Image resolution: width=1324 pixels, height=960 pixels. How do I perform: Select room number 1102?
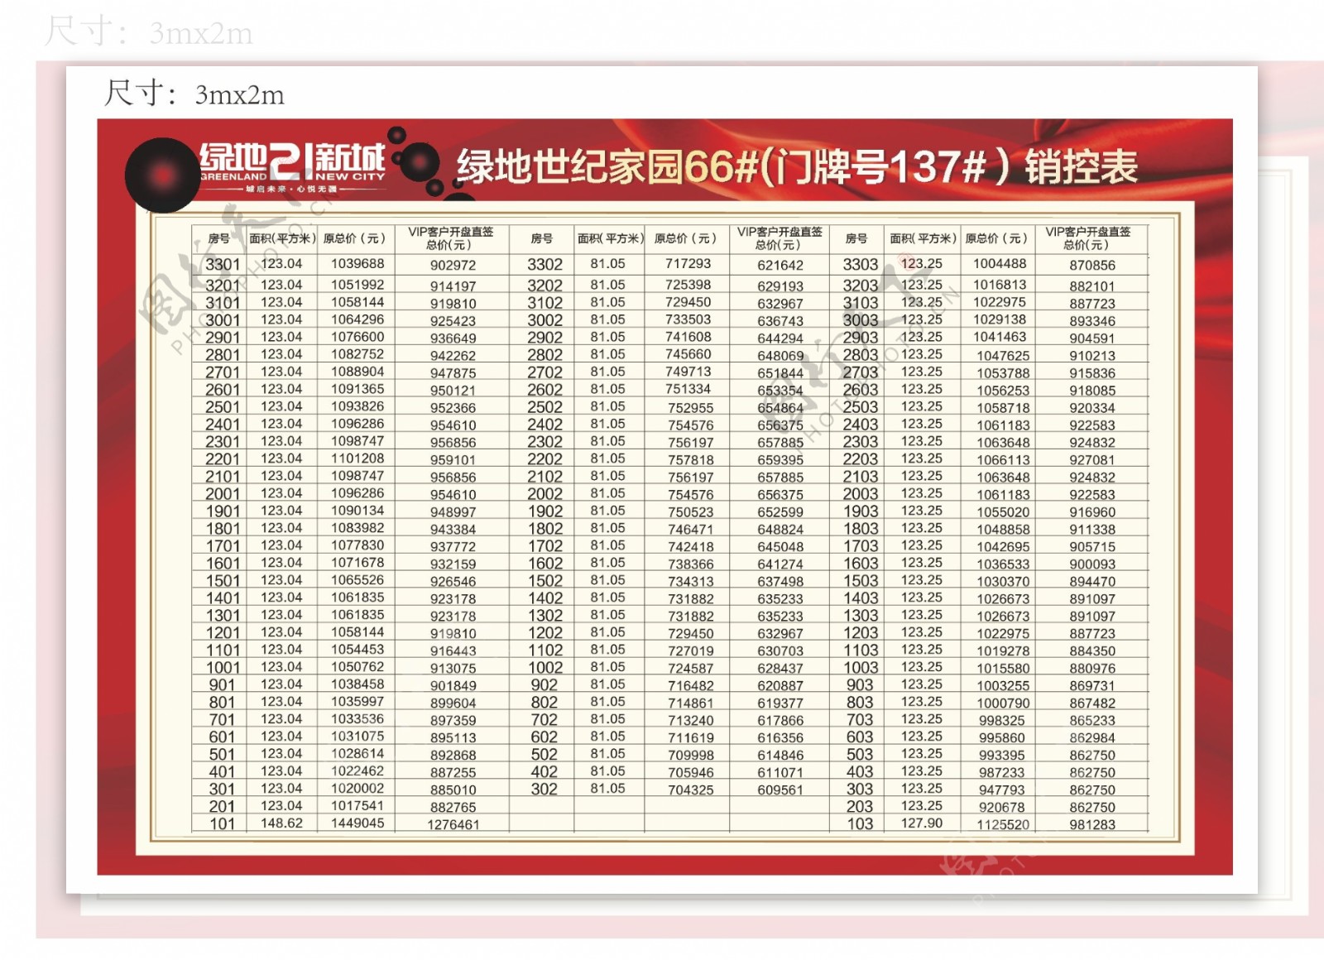544,650
